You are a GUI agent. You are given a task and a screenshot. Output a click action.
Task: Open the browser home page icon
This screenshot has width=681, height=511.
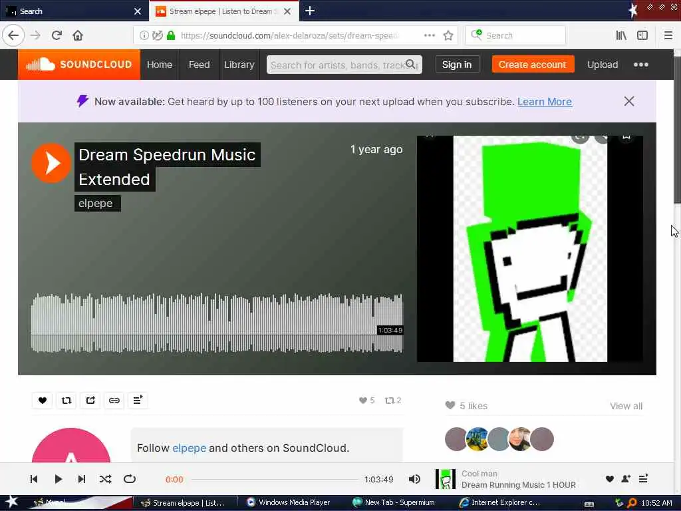pyautogui.click(x=78, y=35)
